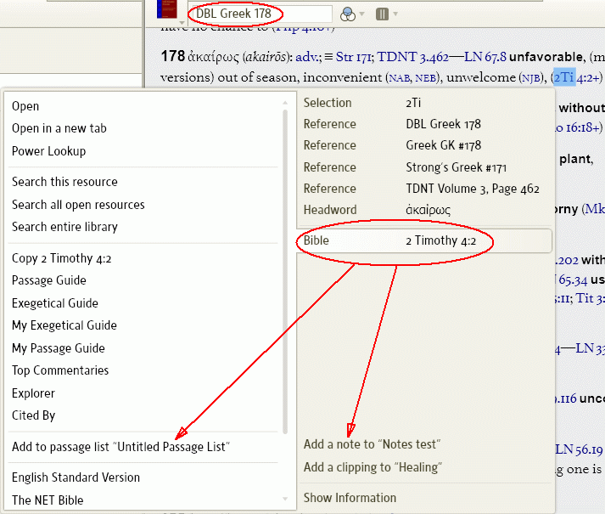Click the scroll down arrow of left menu
The width and height of the screenshot is (605, 514).
(x=285, y=499)
